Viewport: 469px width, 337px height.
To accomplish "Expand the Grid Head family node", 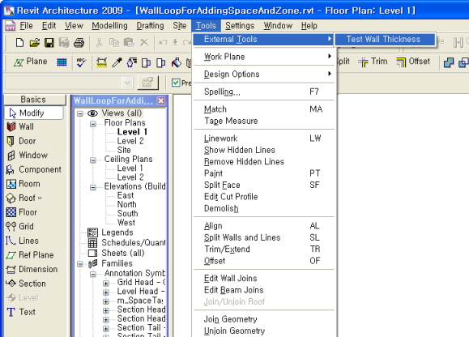I will point(106,284).
